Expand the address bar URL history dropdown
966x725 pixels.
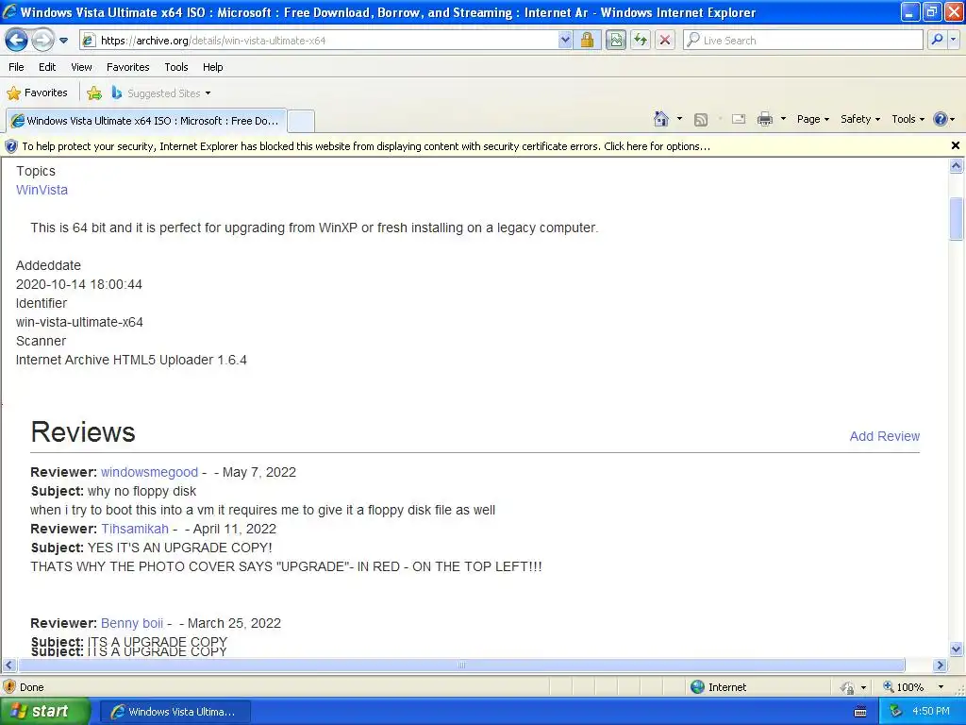coord(565,41)
